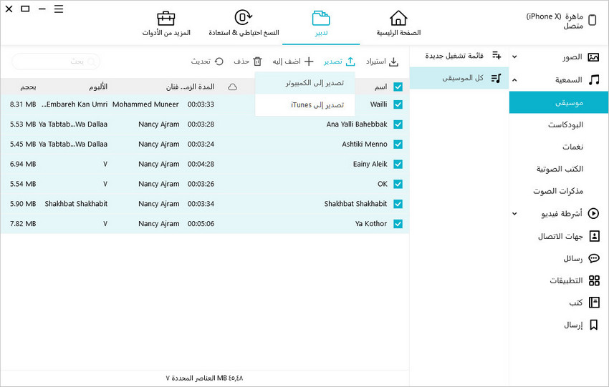Toggle the select-all checkbox beside اسم
Screen dimensions: 609x387
point(398,87)
